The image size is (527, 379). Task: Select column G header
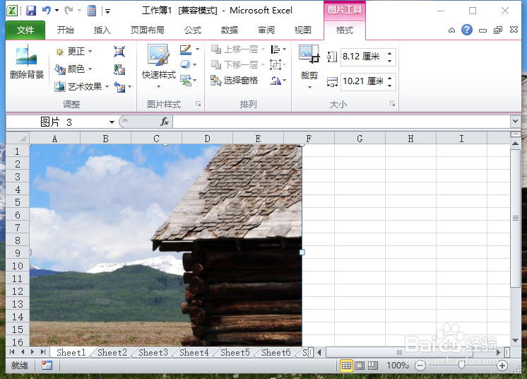pos(360,139)
